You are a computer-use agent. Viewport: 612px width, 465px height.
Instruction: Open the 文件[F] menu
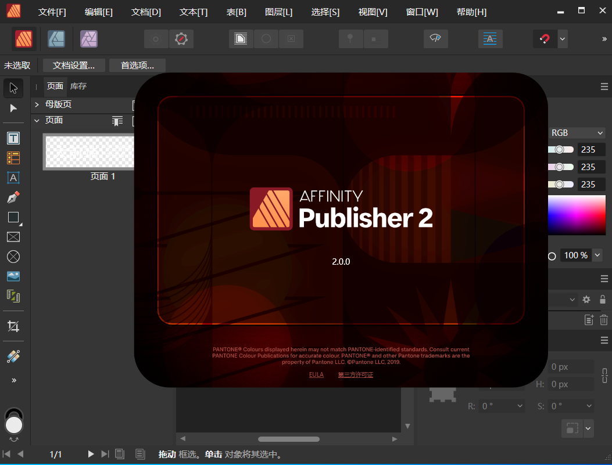tap(52, 12)
